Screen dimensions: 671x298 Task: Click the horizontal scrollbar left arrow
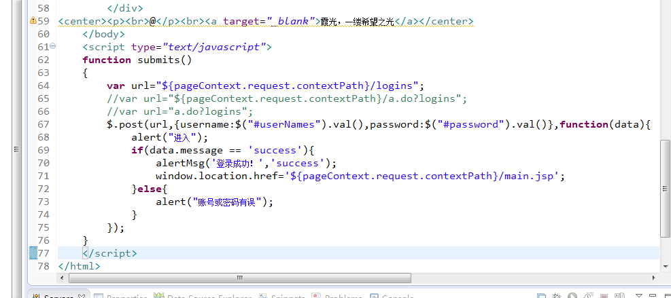(63, 278)
